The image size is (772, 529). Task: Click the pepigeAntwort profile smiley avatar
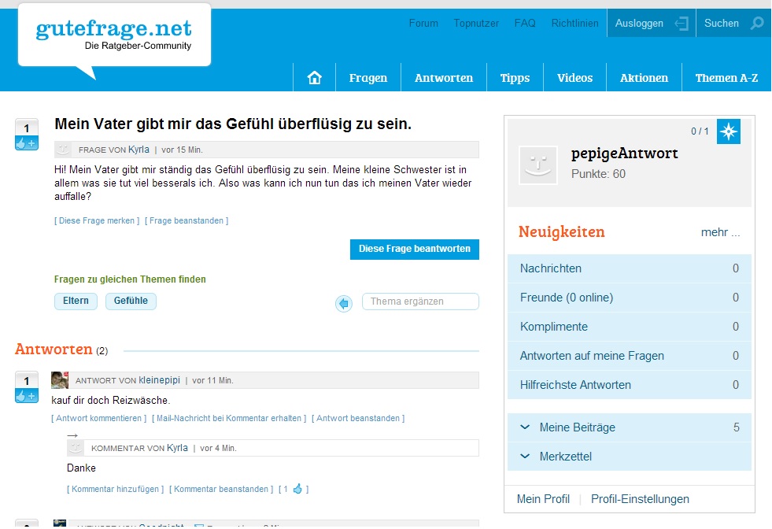click(x=538, y=165)
